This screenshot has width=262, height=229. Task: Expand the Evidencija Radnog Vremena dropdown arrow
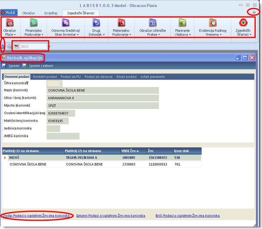[220, 35]
